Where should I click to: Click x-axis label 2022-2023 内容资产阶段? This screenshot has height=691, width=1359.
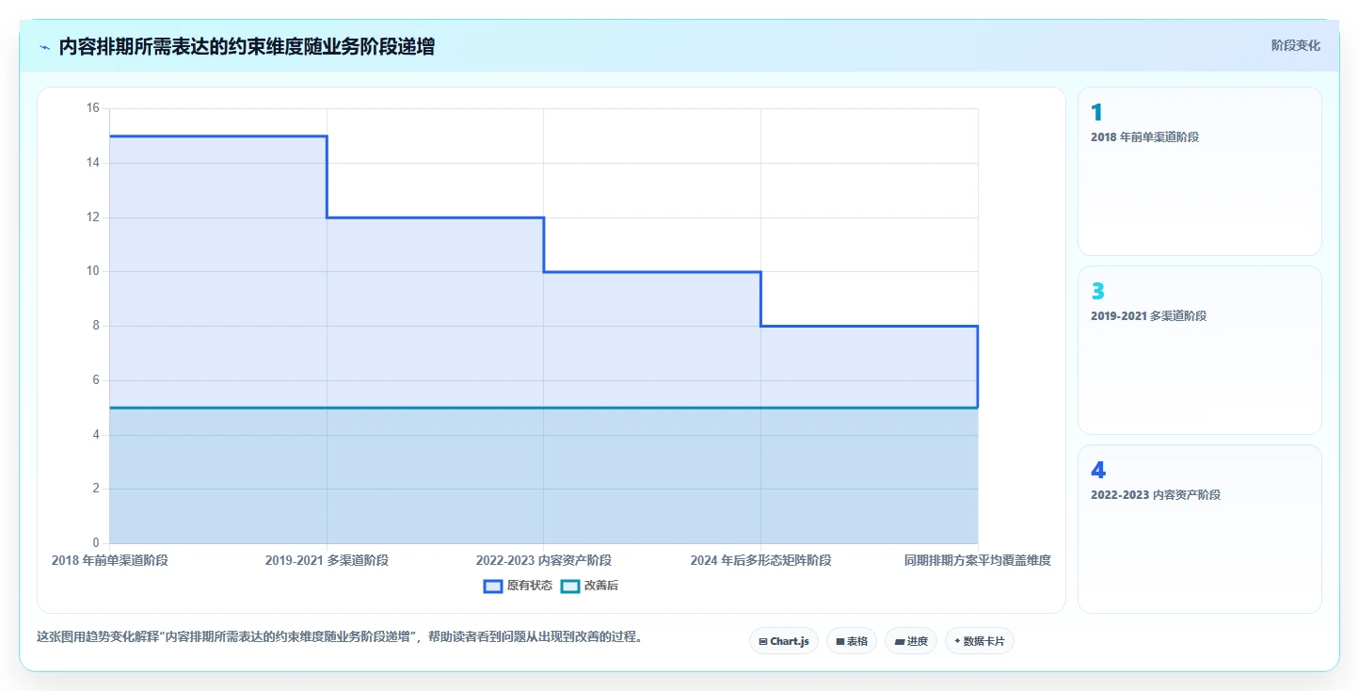coord(544,560)
